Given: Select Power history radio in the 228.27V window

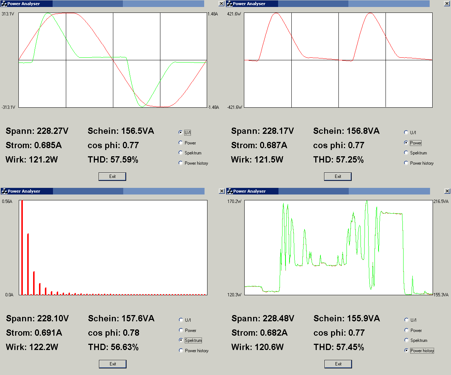Looking at the screenshot, I should (180, 163).
